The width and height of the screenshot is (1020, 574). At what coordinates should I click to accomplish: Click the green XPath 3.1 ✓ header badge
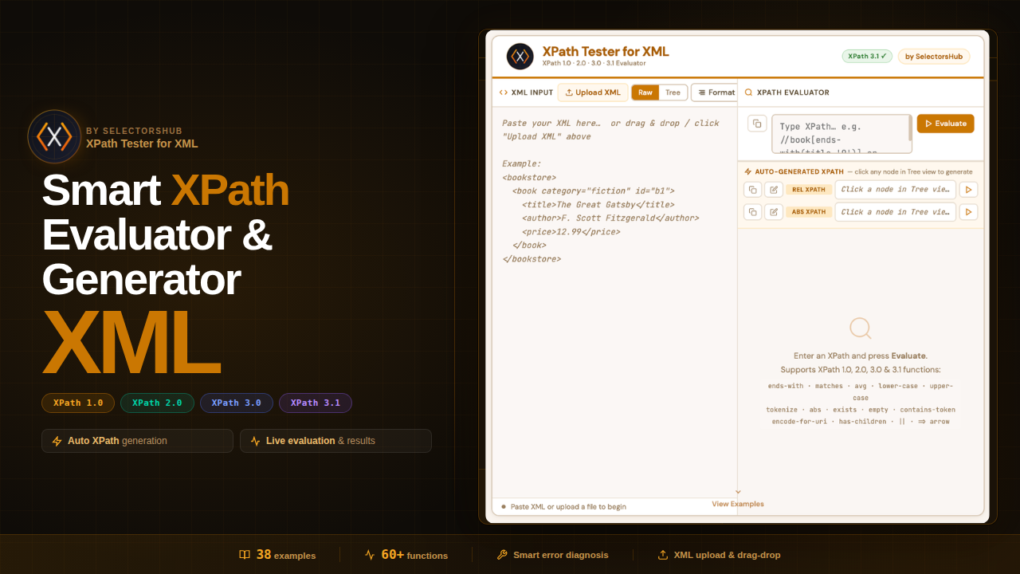click(x=867, y=57)
